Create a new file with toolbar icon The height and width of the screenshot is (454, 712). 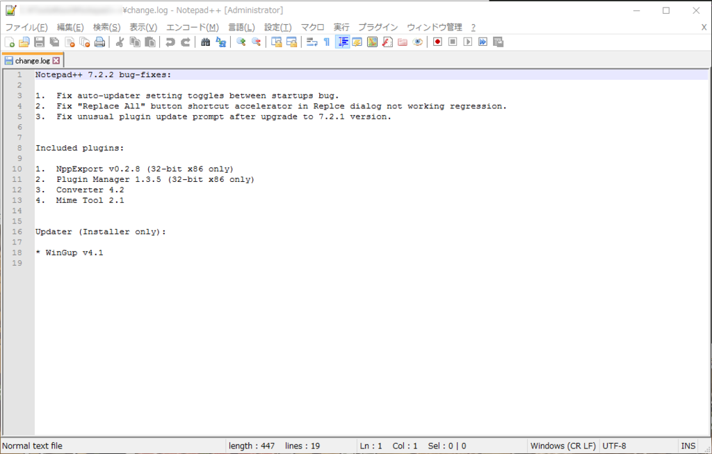(10, 42)
